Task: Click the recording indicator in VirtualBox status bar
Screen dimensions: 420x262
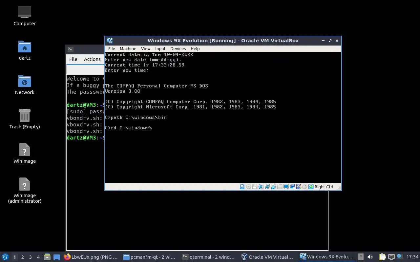Action: click(292, 187)
